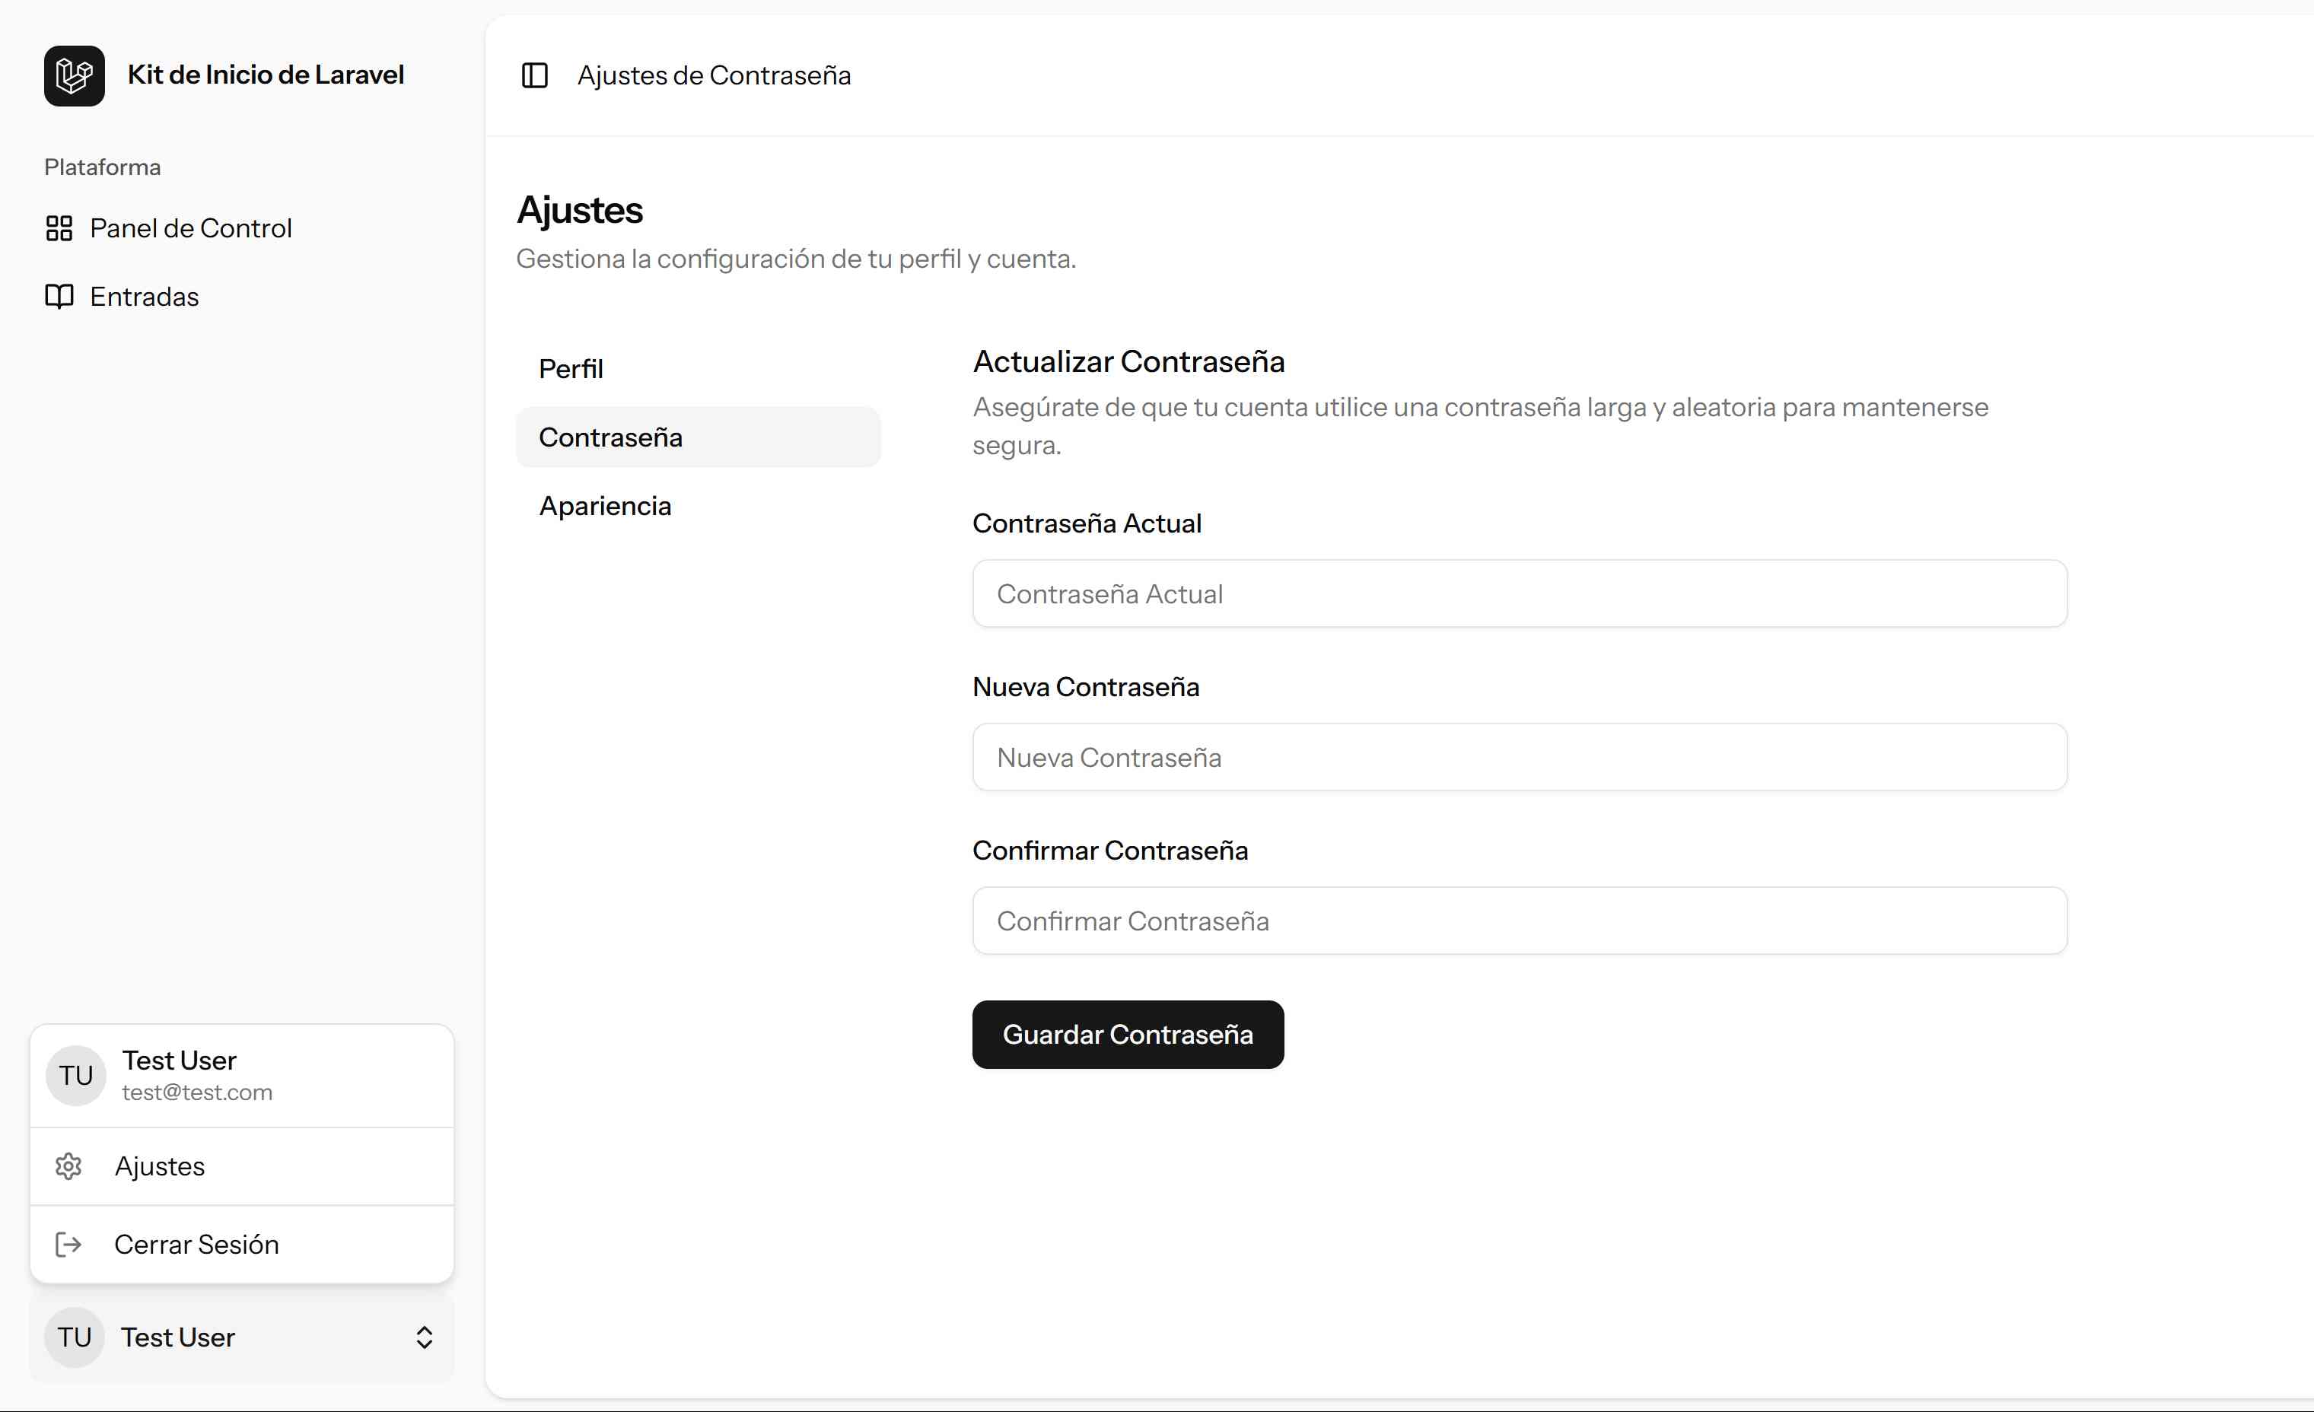The height and width of the screenshot is (1412, 2314).
Task: Click the TU avatar beside the chevron
Action: pos(74,1337)
